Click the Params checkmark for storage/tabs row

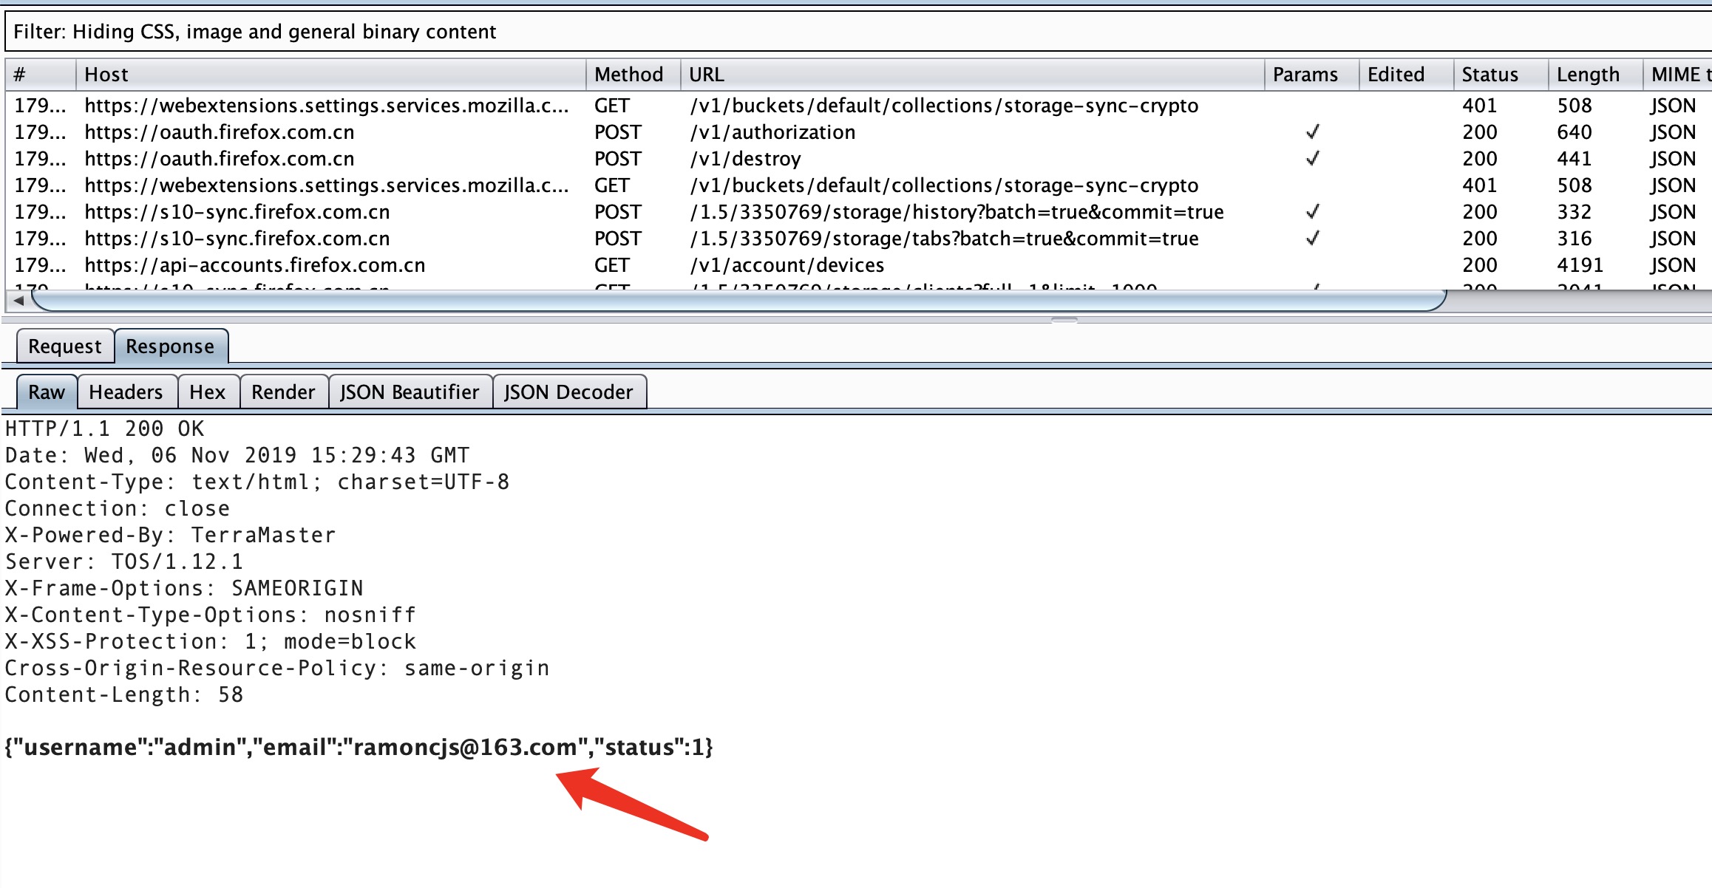(1313, 239)
